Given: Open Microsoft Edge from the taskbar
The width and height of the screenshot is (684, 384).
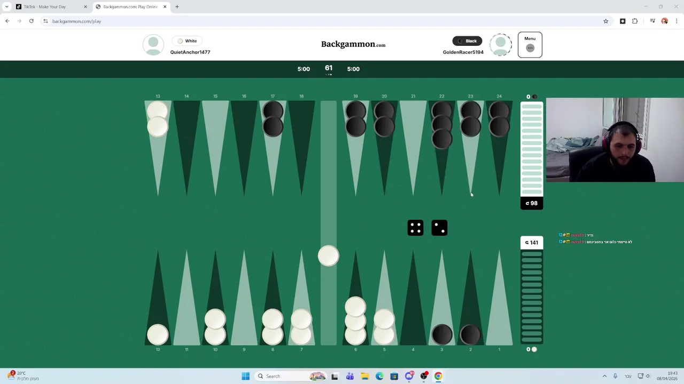Looking at the screenshot, I should pos(379,376).
